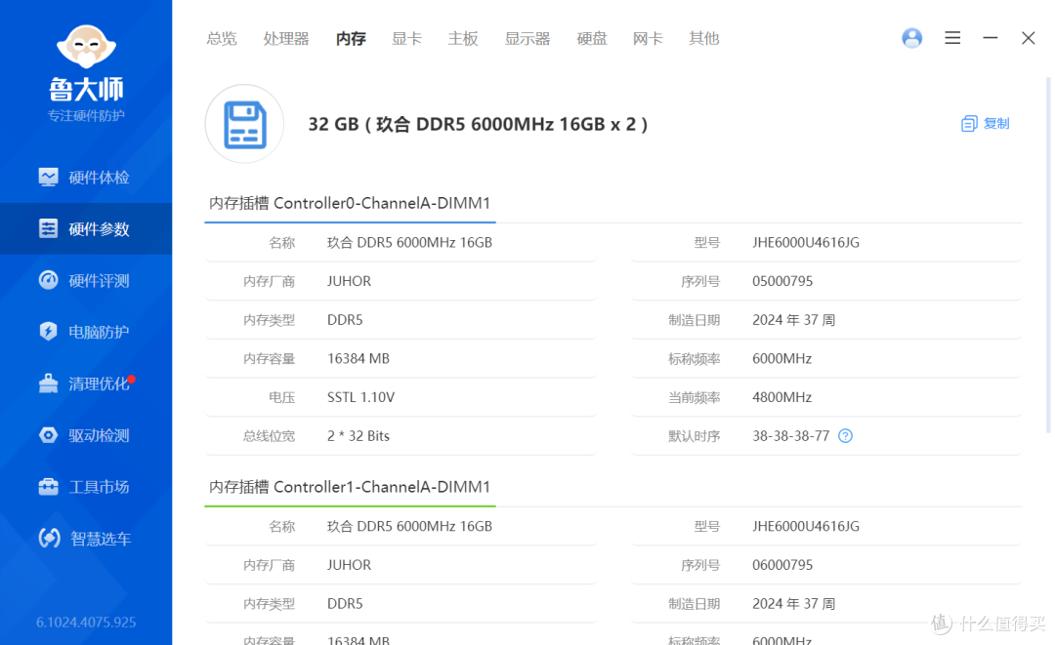
Task: Select 硬件参数 in the sidebar
Action: [x=85, y=229]
